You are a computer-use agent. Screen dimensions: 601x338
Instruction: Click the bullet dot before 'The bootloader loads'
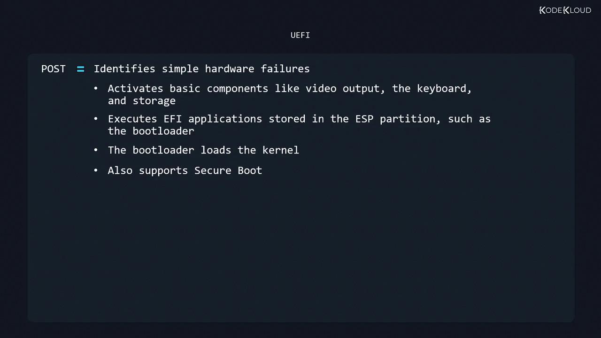[x=96, y=150]
